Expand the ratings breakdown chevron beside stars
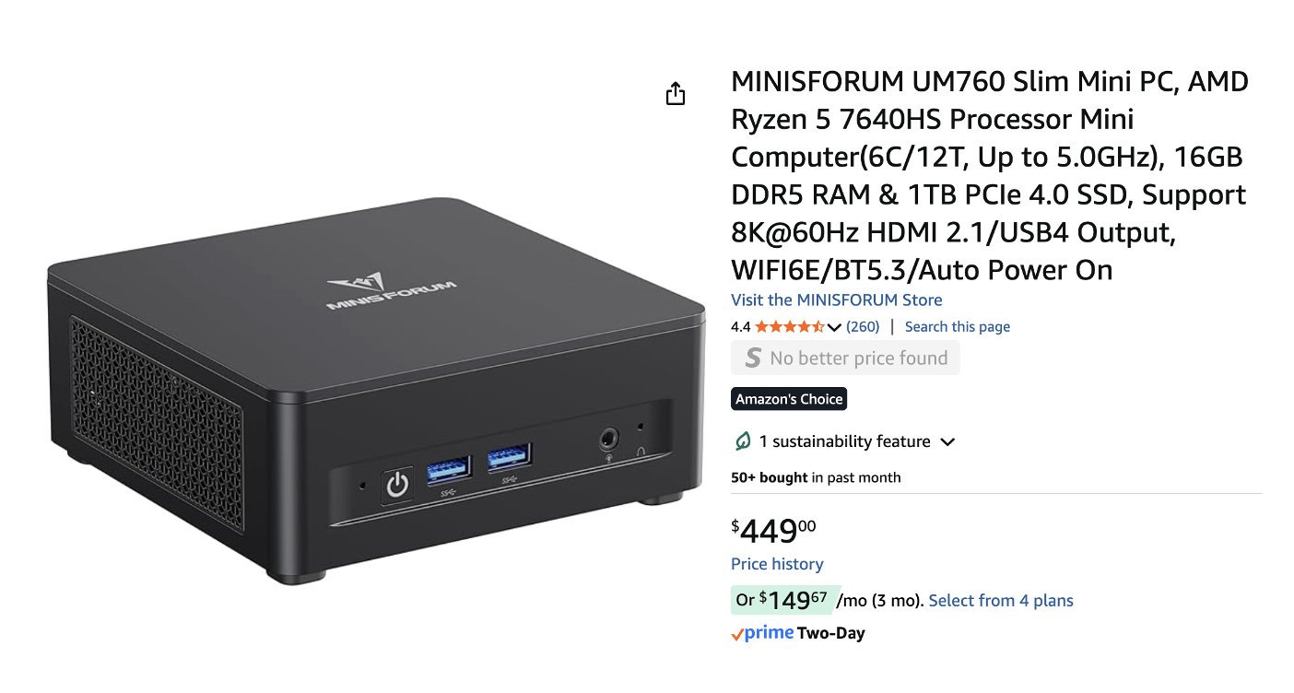 tap(834, 327)
